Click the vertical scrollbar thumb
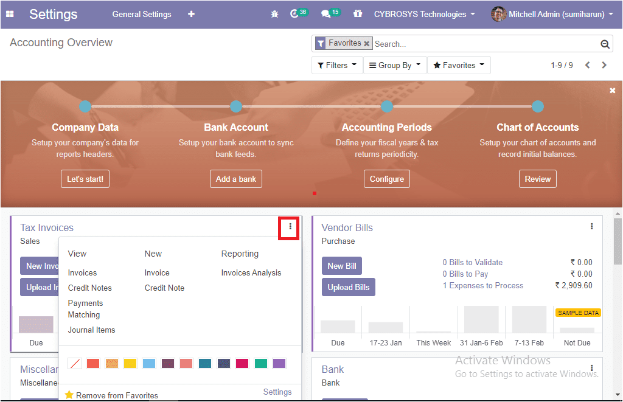Screen dimensions: 623x402 click(x=618, y=241)
